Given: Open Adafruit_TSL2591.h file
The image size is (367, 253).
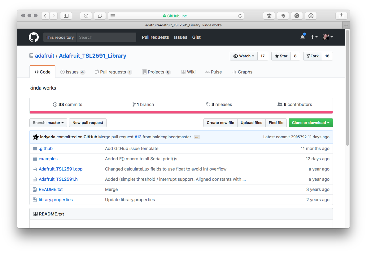Looking at the screenshot, I should tap(58, 179).
